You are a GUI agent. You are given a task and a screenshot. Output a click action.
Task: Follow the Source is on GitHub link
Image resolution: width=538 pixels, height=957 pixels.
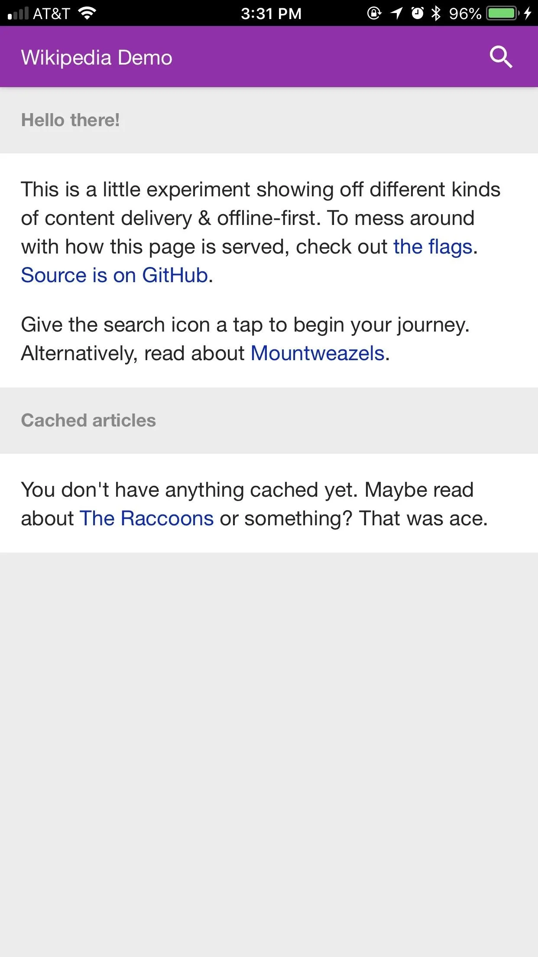coord(114,275)
